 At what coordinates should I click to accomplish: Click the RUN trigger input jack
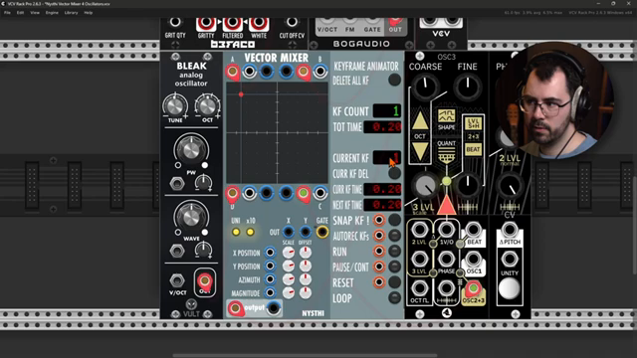(x=378, y=251)
